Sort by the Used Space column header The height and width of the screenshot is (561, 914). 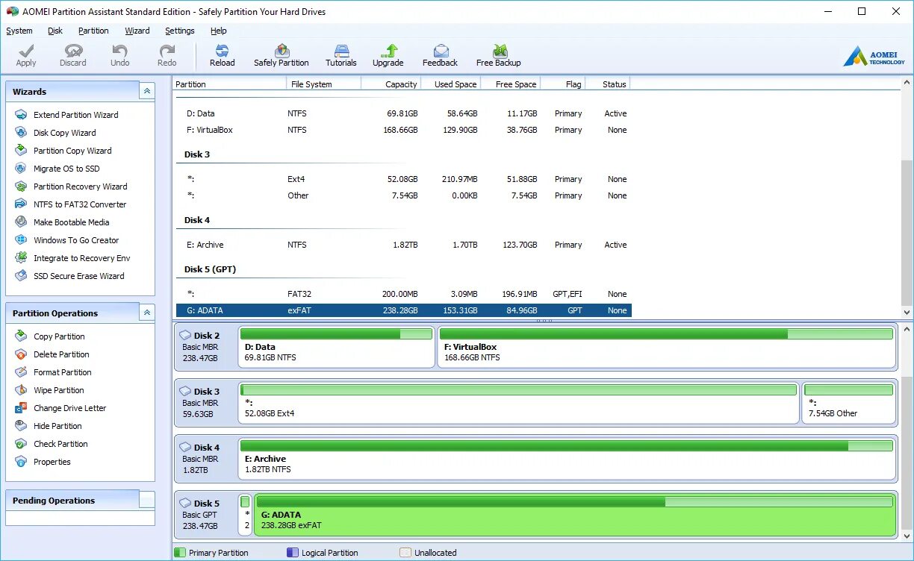pyautogui.click(x=453, y=84)
